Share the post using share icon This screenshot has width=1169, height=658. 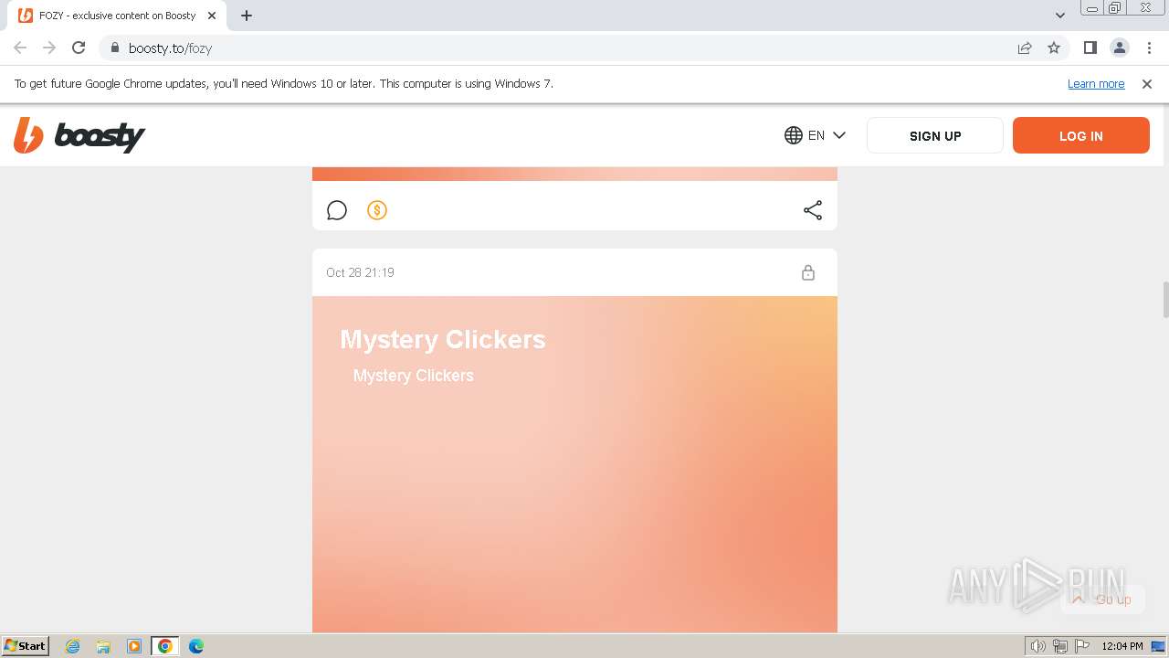[x=813, y=210]
